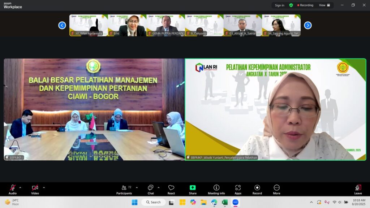Image resolution: width=370 pixels, height=208 pixels.
Task: Click the Zoom Workplace logo
Action: coord(13,5)
